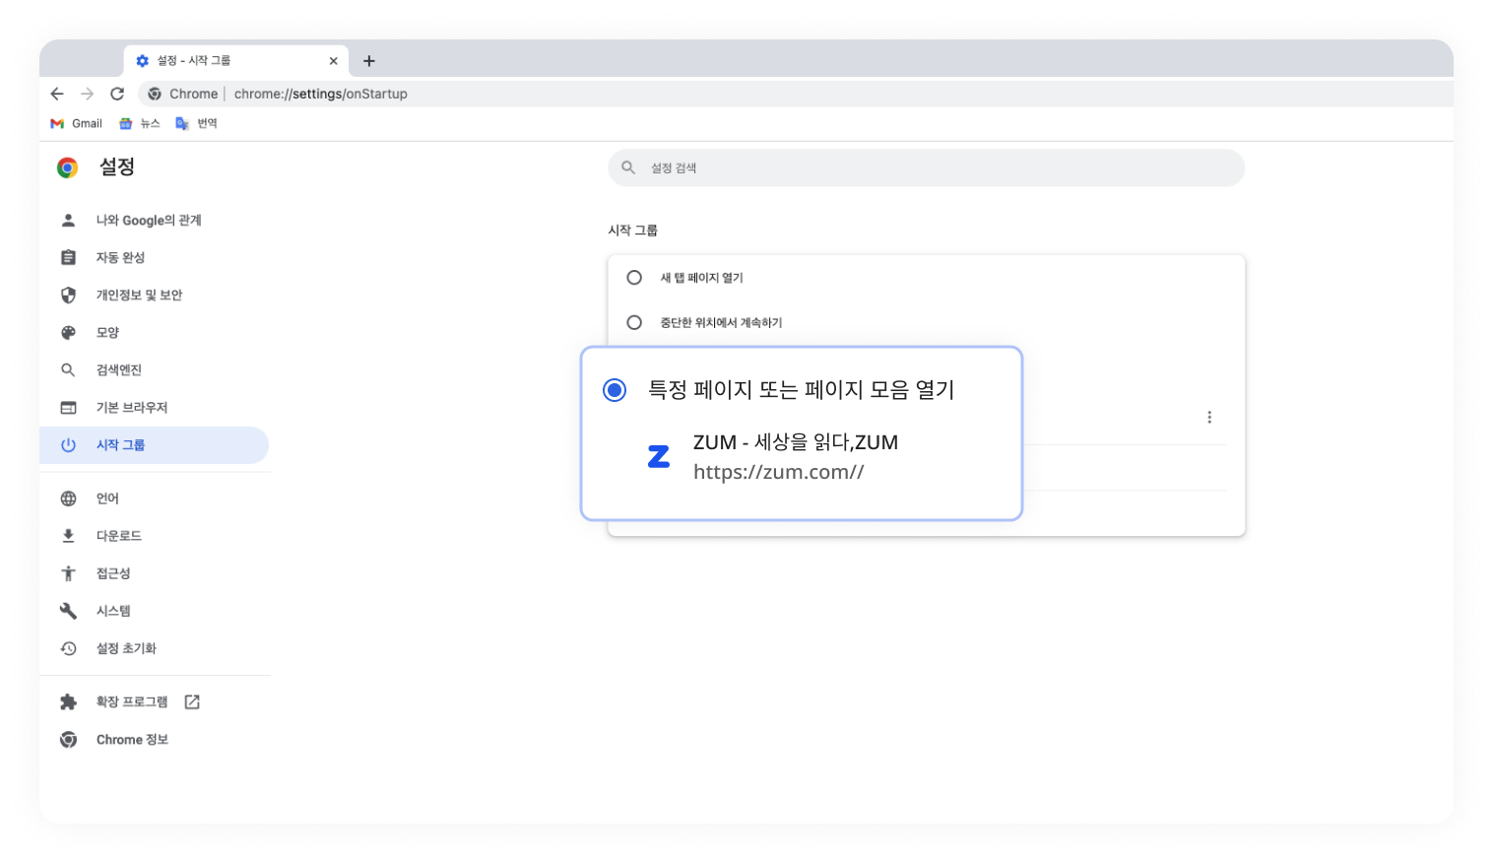1493x863 pixels.
Task: Select the 중단한 위치에서 계속하기 option
Action: pyautogui.click(x=634, y=322)
